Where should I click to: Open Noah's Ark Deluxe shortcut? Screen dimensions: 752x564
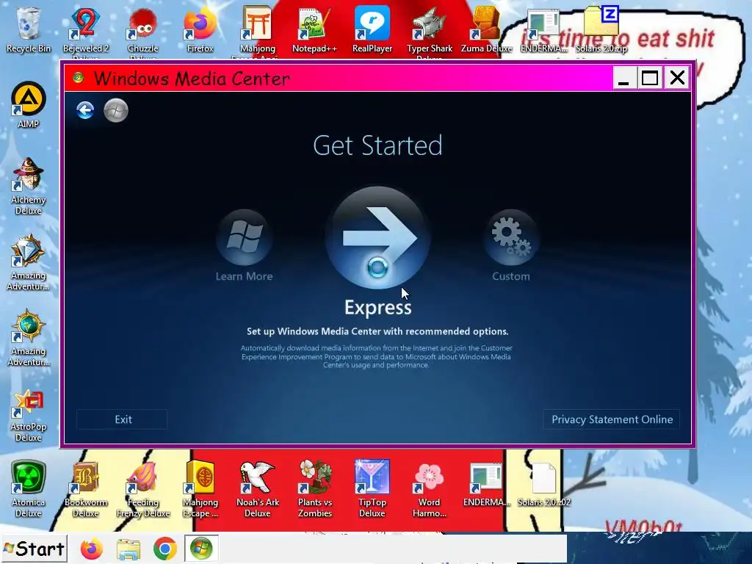[258, 488]
